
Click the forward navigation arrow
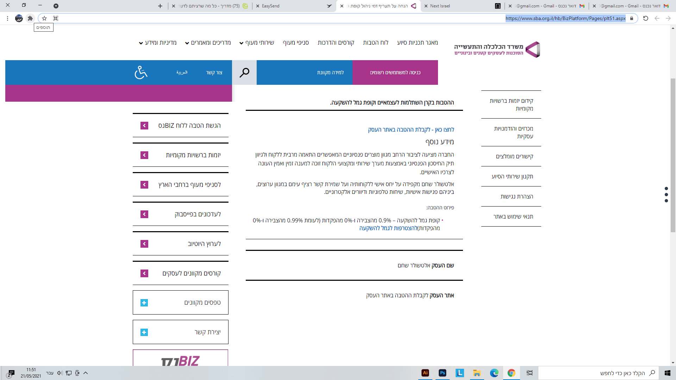point(668,18)
